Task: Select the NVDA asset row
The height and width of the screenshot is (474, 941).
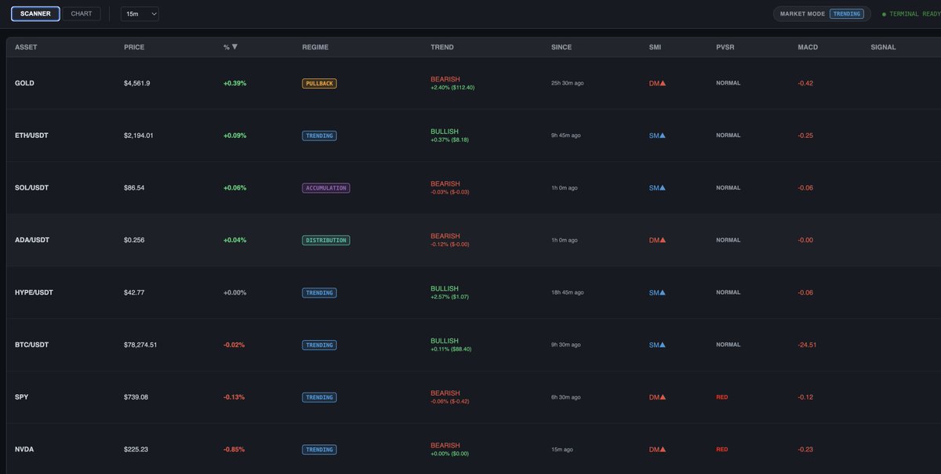Action: point(474,449)
